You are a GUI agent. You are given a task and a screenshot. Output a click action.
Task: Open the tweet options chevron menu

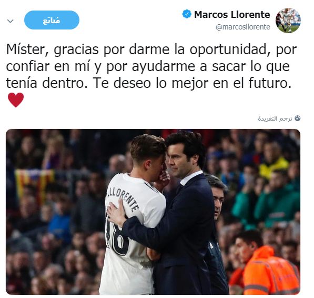[x=10, y=21]
